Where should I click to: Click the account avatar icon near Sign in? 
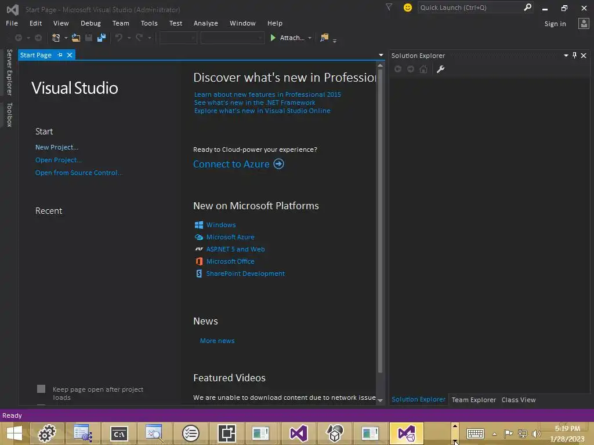click(584, 23)
